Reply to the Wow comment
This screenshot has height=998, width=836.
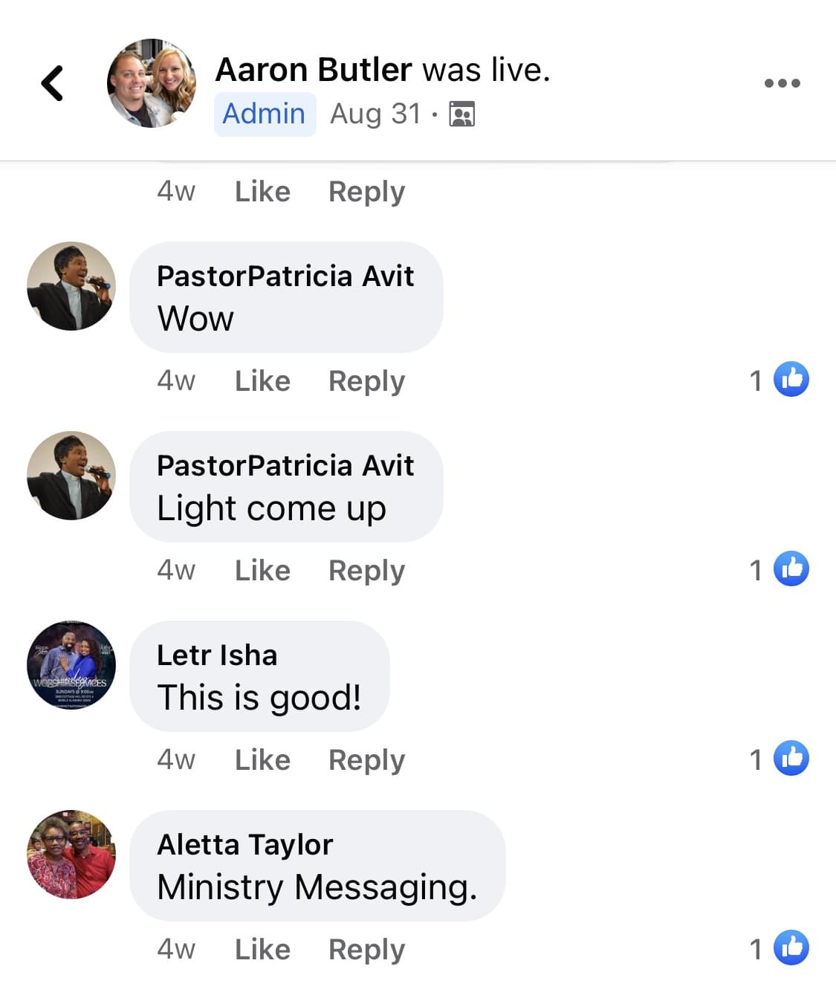click(366, 381)
